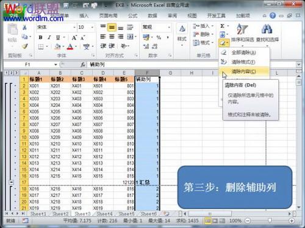Click the Format Painter brush icon

click(x=25, y=46)
